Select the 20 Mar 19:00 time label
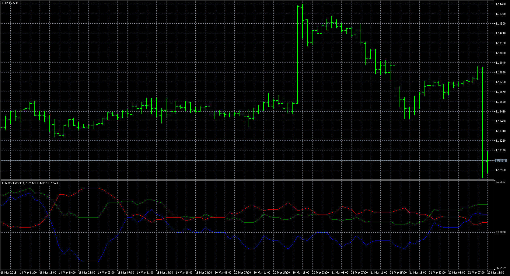The image size is (510, 276). (301, 273)
